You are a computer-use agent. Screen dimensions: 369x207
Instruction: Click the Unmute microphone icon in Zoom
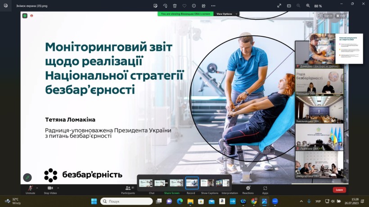[x=30, y=188]
